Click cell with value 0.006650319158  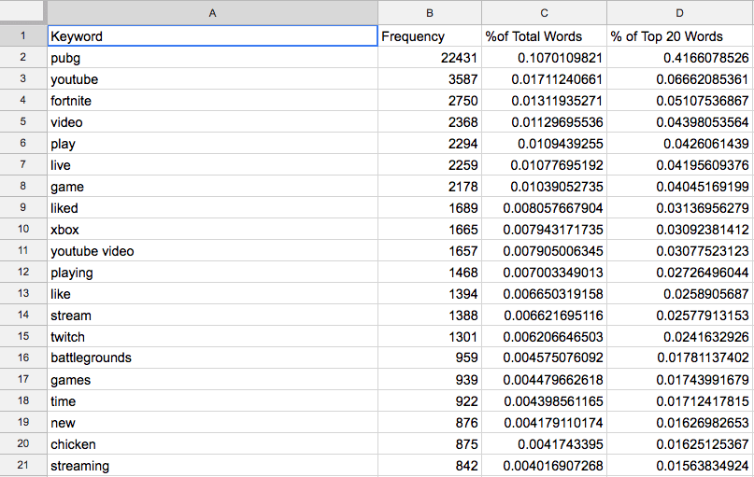coord(544,293)
